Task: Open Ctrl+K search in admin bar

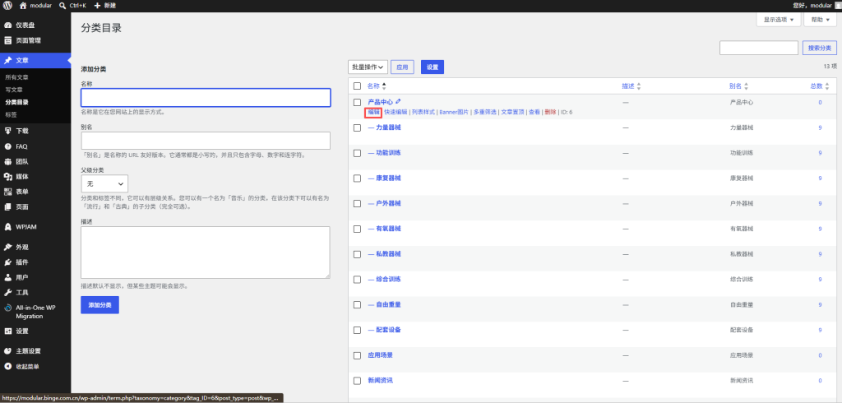Action: 72,6
